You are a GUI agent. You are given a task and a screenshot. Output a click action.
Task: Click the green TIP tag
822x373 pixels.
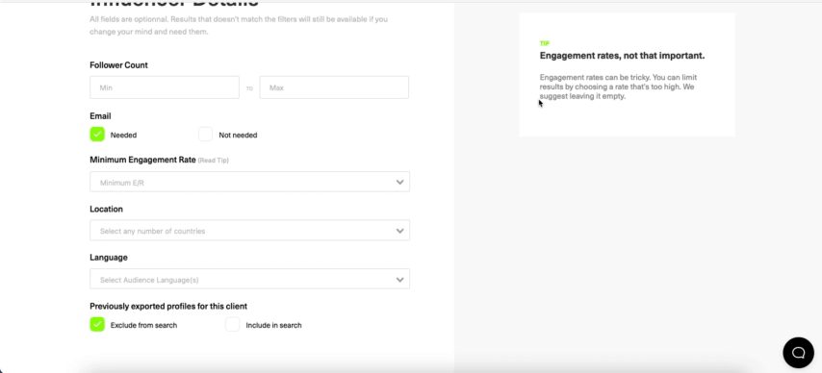(544, 43)
